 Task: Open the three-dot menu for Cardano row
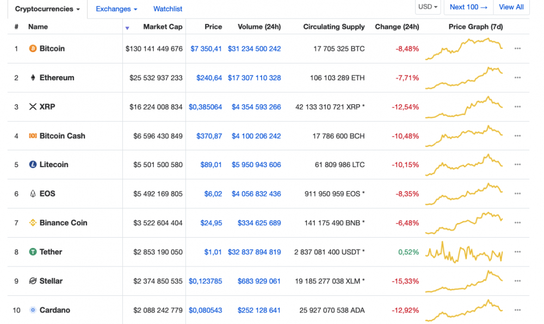(x=518, y=310)
